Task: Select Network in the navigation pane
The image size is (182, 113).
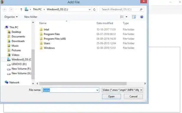Action: pyautogui.click(x=12, y=82)
